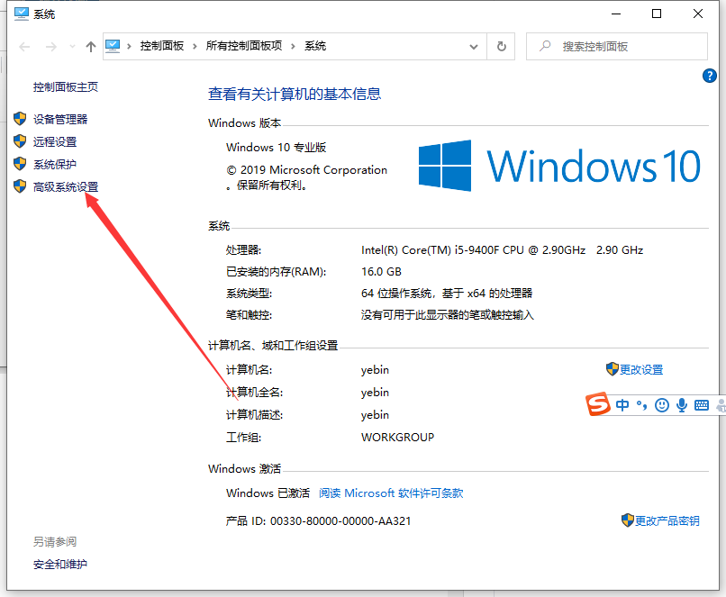Open 安全和维护 link
Viewport: 726px width, 597px height.
coord(60,565)
